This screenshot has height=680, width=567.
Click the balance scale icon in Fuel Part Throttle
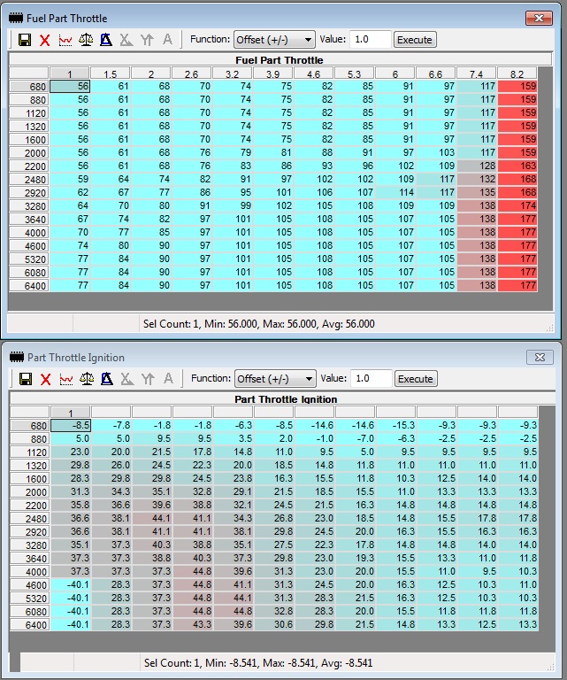(x=86, y=40)
